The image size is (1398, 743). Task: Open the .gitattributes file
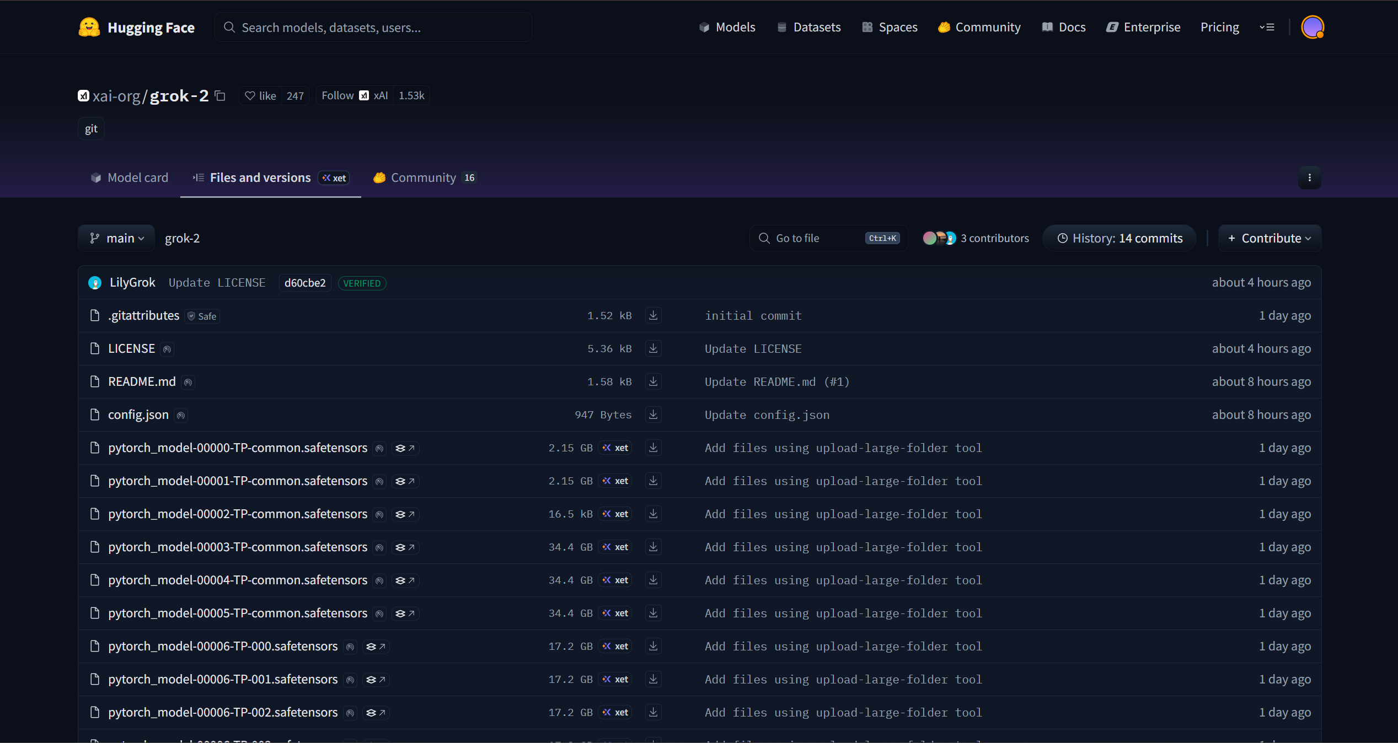tap(144, 315)
